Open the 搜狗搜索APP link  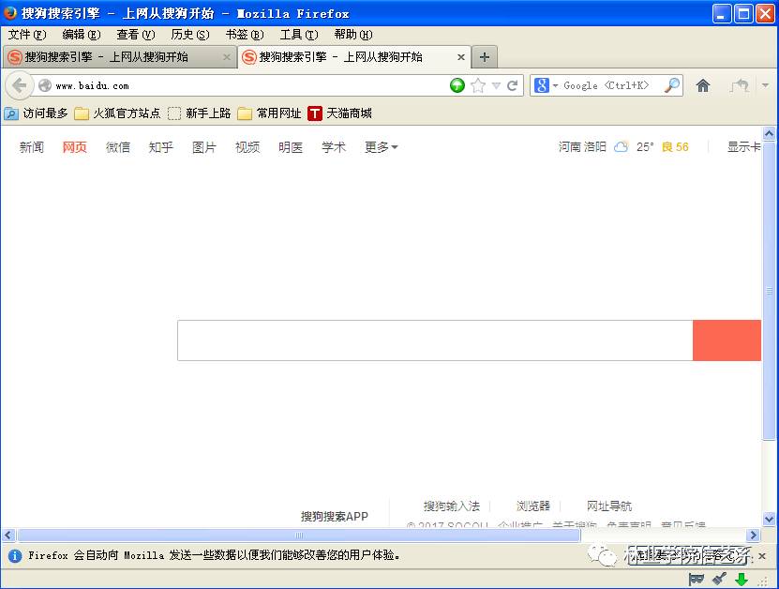(x=335, y=517)
